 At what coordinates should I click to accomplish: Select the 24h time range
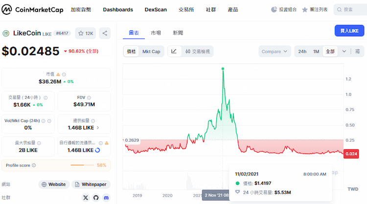pos(302,51)
